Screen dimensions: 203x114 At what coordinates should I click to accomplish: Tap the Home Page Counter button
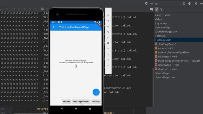[x=81, y=102]
